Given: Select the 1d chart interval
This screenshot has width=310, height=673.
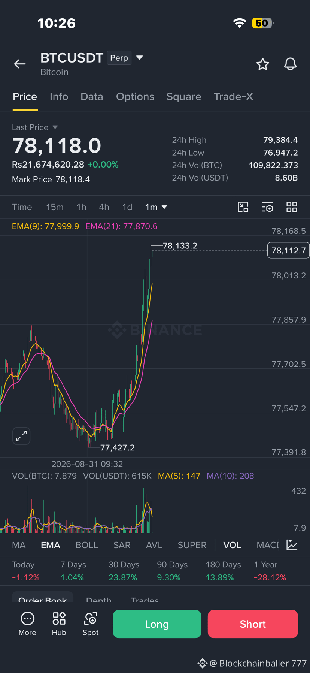Looking at the screenshot, I should tap(127, 207).
